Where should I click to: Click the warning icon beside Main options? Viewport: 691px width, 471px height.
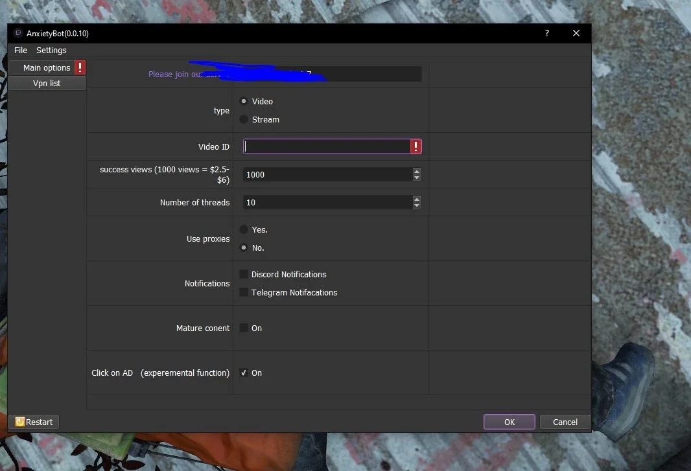(80, 67)
